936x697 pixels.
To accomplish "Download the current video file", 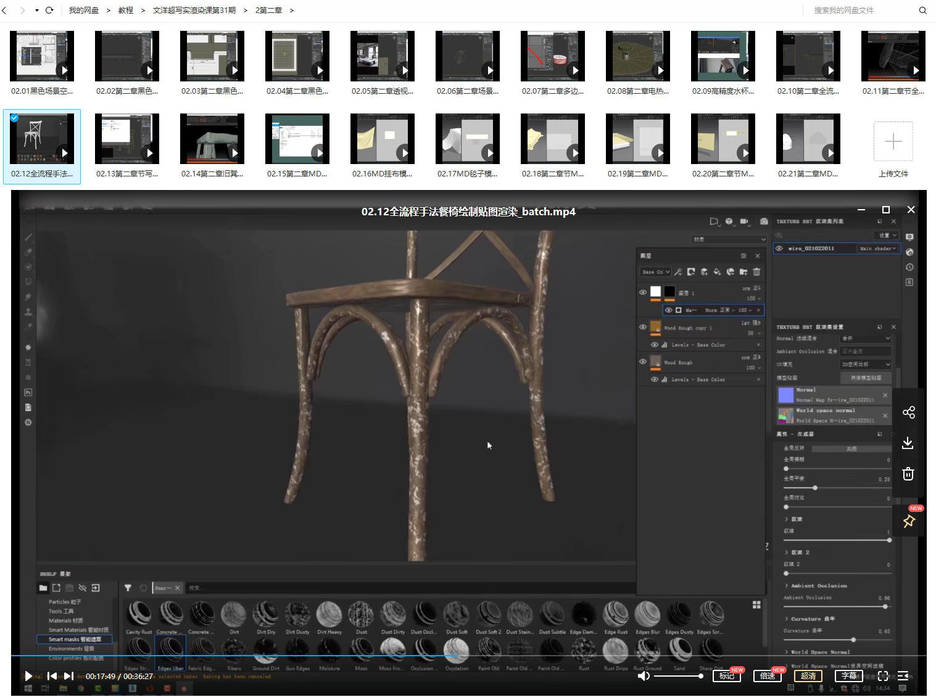I will (908, 443).
